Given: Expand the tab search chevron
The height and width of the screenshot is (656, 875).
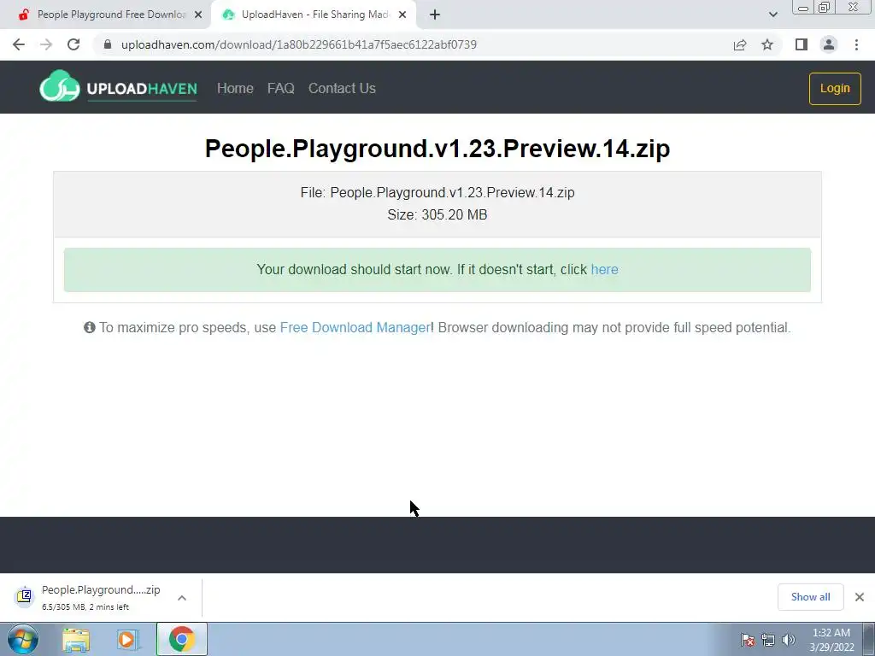Looking at the screenshot, I should [x=772, y=15].
